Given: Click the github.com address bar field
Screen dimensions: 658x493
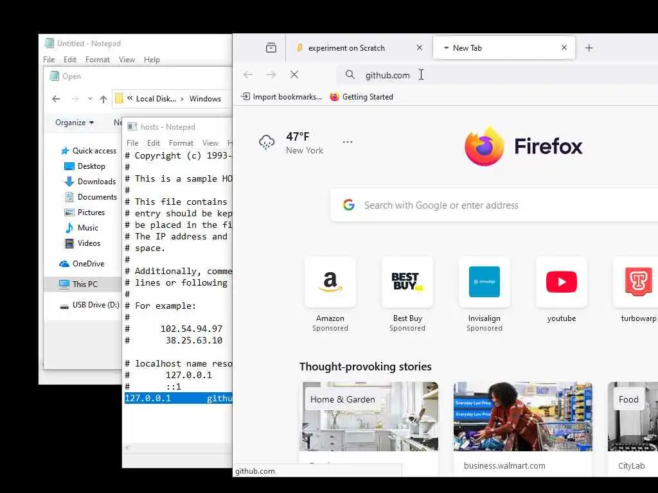Looking at the screenshot, I should 497,74.
